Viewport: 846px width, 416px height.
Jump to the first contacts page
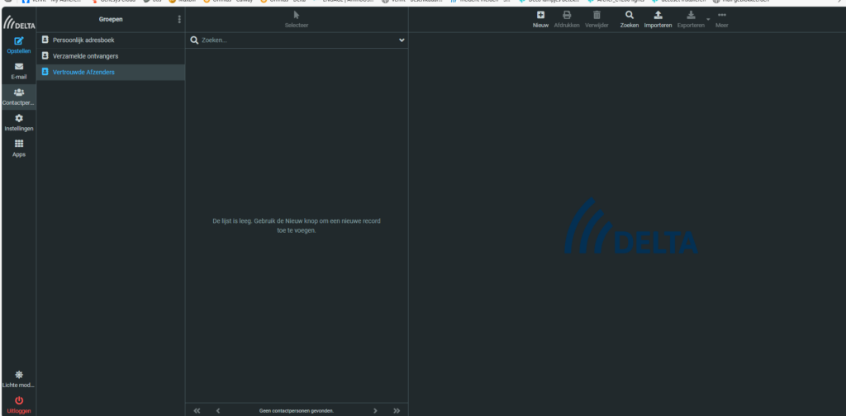pyautogui.click(x=197, y=410)
